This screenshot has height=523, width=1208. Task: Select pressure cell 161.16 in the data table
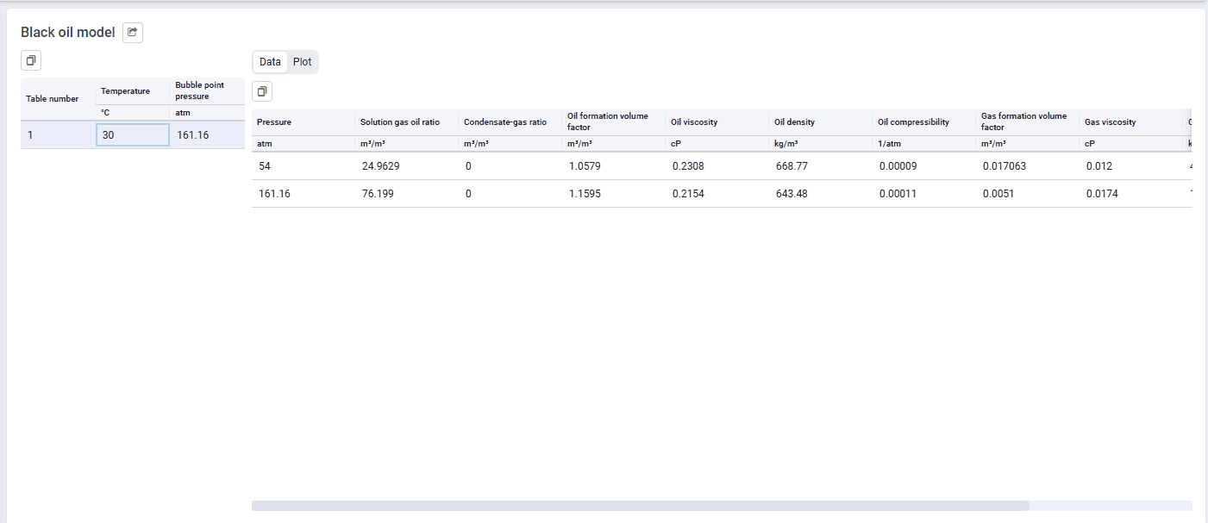coord(304,194)
